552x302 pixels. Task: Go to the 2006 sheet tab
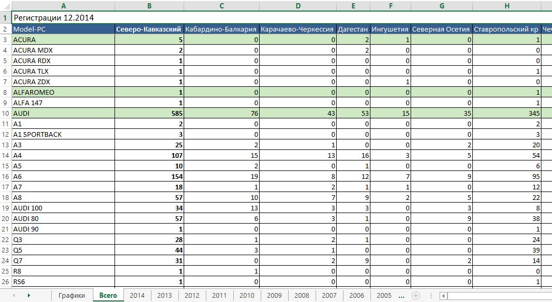pos(357,296)
